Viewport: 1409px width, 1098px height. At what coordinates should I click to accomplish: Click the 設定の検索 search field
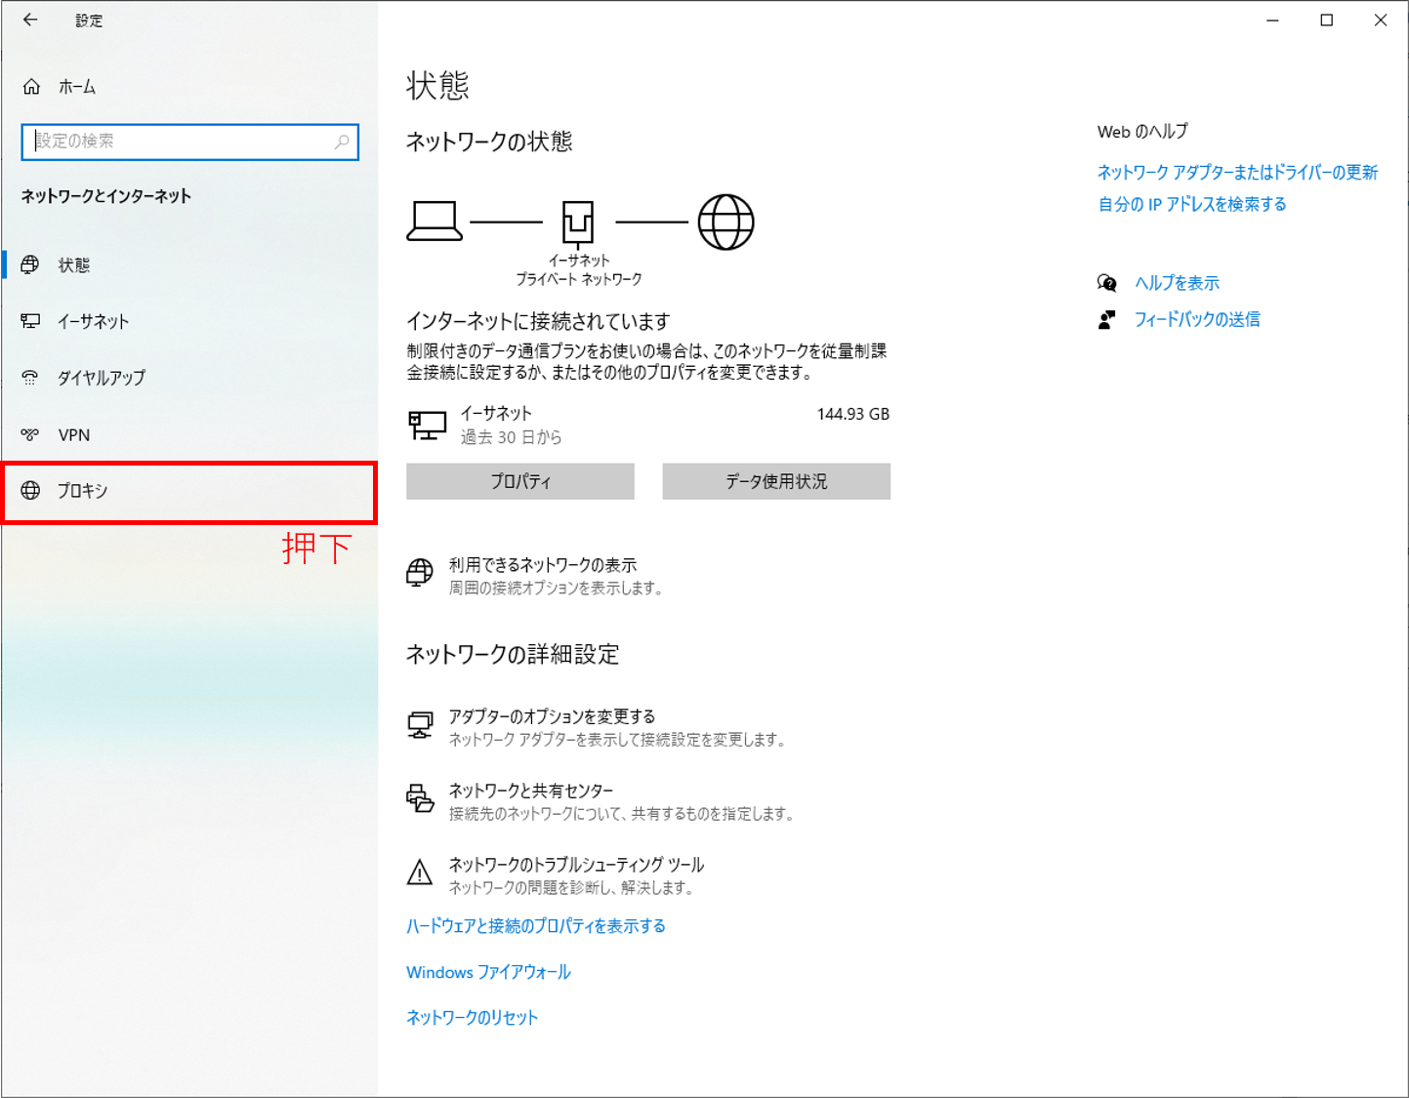pyautogui.click(x=190, y=142)
